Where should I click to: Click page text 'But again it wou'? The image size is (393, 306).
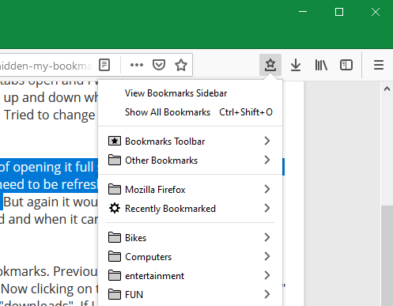(x=51, y=202)
